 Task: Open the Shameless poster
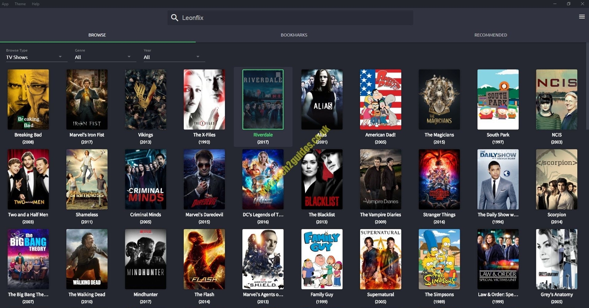click(87, 179)
